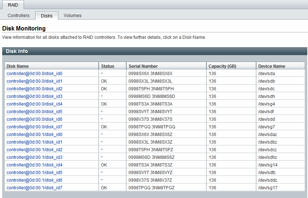Select serial number 0998SVYT 3NM8SVYT
The image size is (308, 198).
(151, 112)
